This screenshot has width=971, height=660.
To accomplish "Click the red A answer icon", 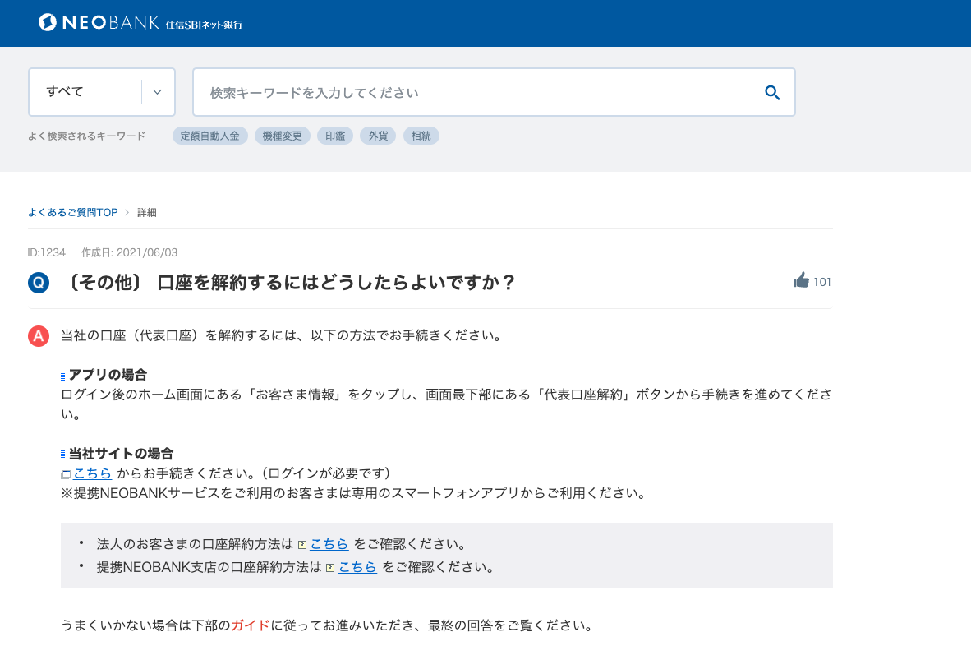I will (38, 335).
